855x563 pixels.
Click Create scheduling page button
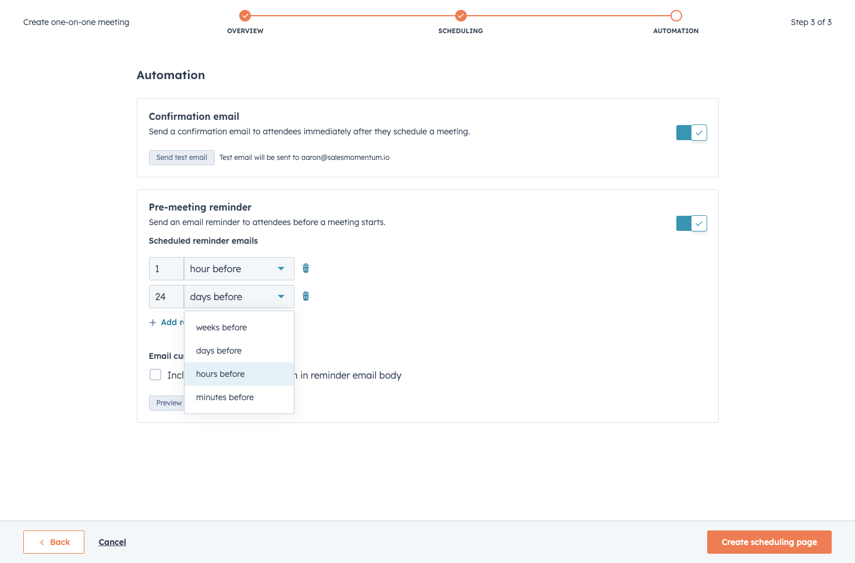coord(769,542)
